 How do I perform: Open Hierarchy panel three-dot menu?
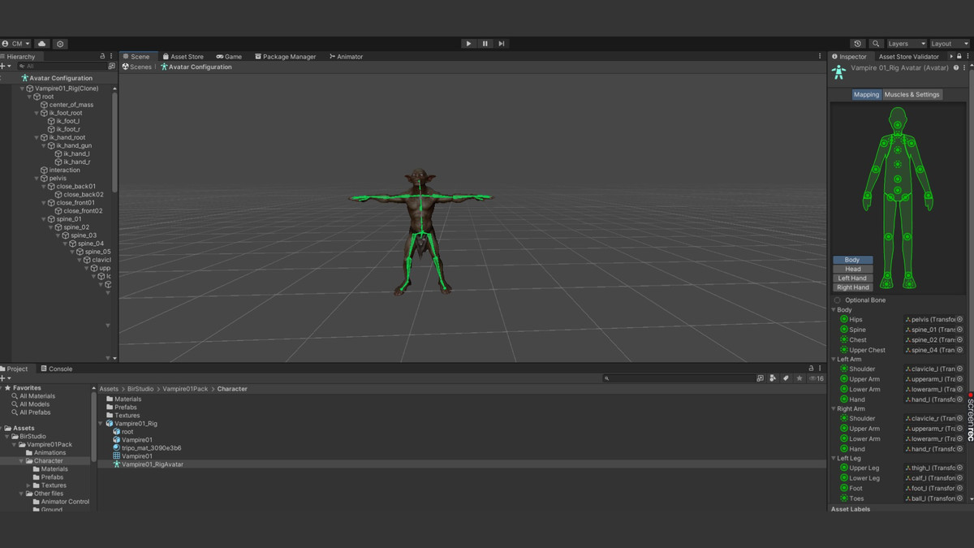click(x=111, y=57)
